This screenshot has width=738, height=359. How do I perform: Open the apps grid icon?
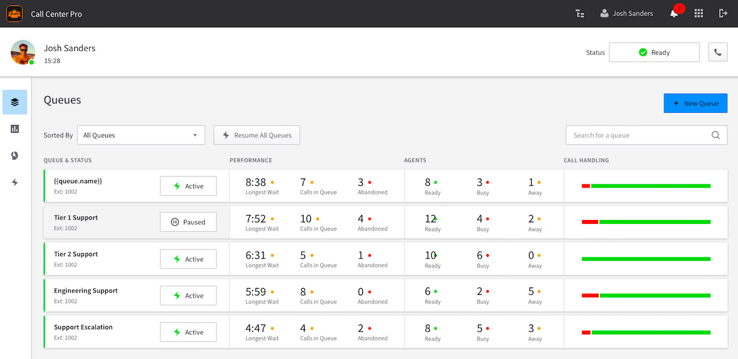click(698, 13)
